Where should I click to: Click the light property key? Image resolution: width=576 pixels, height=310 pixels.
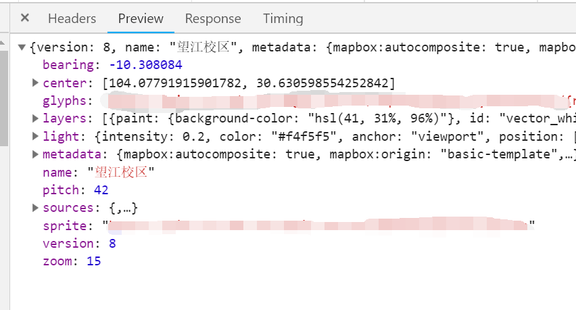[x=61, y=137]
